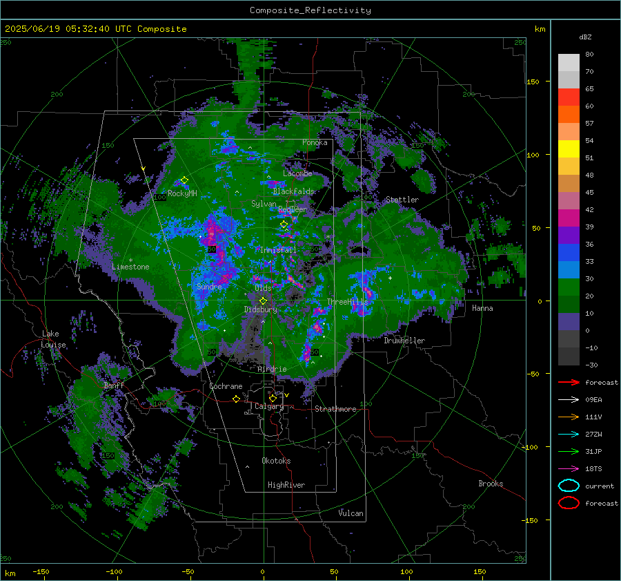The height and width of the screenshot is (581, 621).
Task: Click the ThreeHills label
Action: tap(347, 302)
